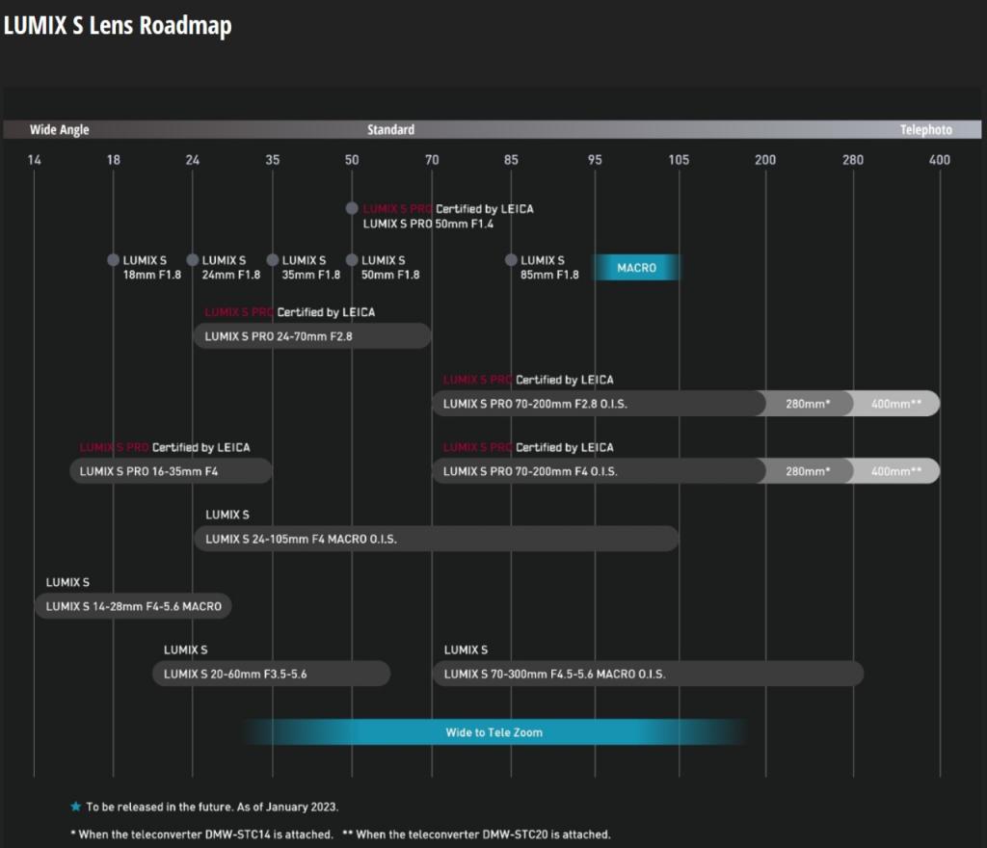
Task: Click Certified by LEICA above the 24-70mm bar
Action: tap(326, 312)
